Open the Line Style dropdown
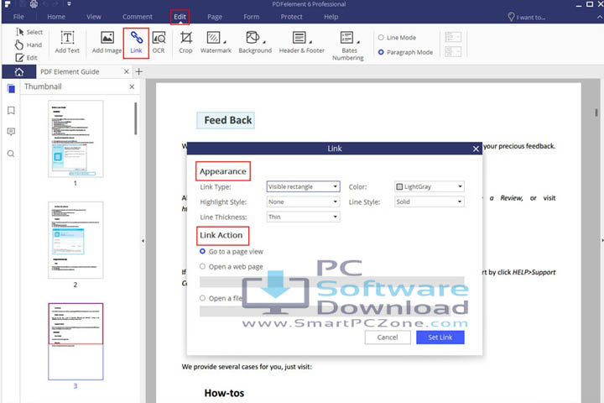Viewport: 604px width, 403px height. (430, 201)
